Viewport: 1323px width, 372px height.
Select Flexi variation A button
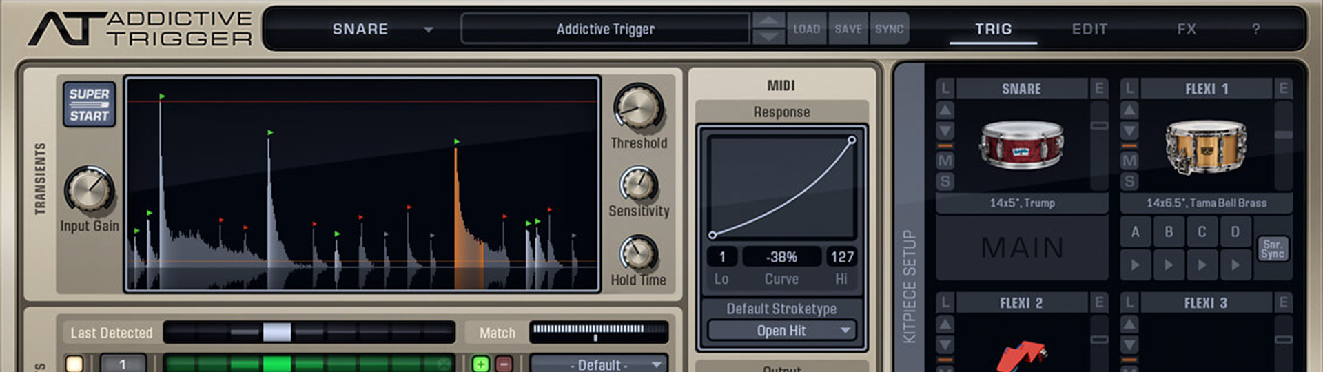(x=1135, y=232)
